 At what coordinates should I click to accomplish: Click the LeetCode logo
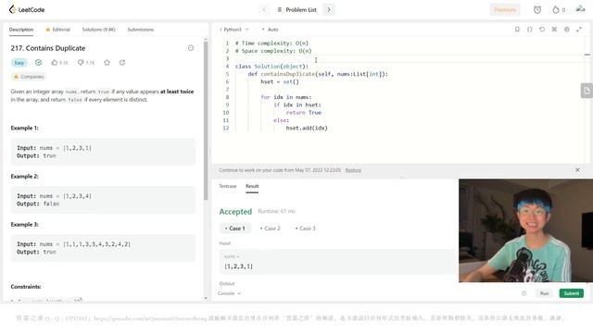click(x=27, y=9)
